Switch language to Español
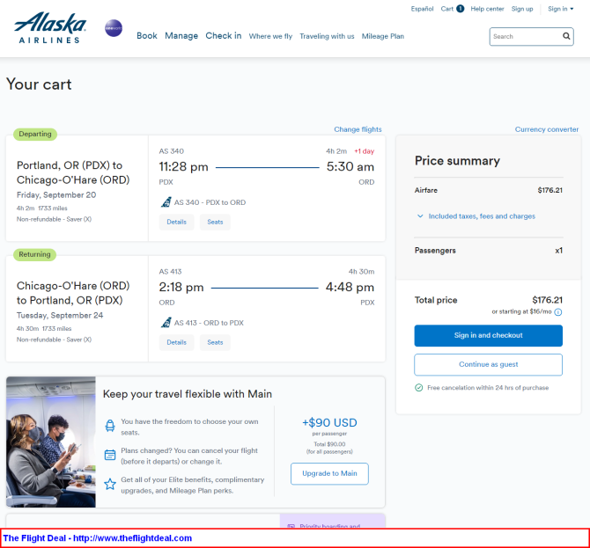This screenshot has height=548, width=590. click(x=422, y=9)
